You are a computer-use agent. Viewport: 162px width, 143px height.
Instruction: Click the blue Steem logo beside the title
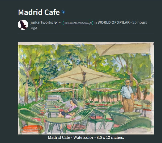point(63,12)
